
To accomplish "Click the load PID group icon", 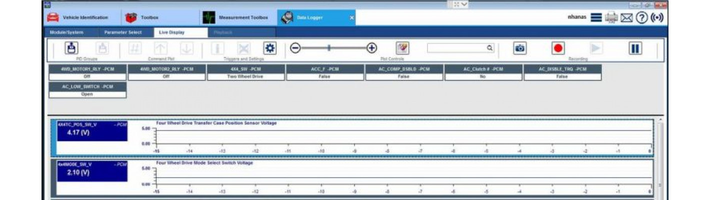I will click(72, 48).
